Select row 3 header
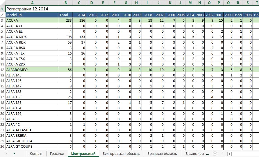The image size is (259, 157). point(2,20)
